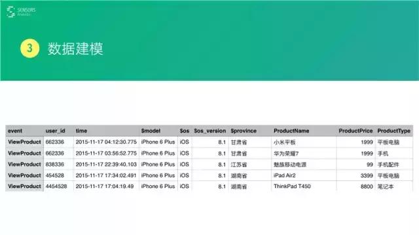Click iPhone 6 Plus in the 魅族移动电源 row
The image size is (419, 235).
click(x=158, y=164)
